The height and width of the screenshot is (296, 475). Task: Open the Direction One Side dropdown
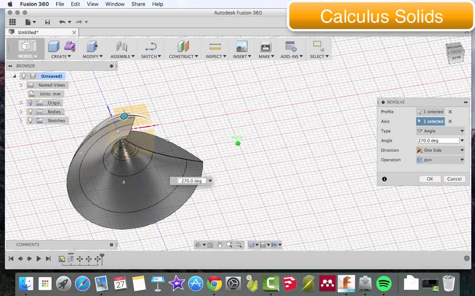pyautogui.click(x=440, y=150)
